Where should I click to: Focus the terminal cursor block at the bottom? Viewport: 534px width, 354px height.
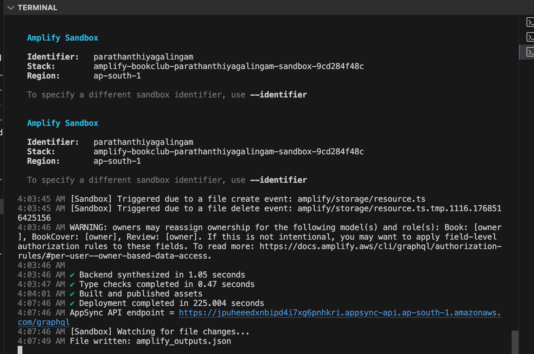click(20, 350)
